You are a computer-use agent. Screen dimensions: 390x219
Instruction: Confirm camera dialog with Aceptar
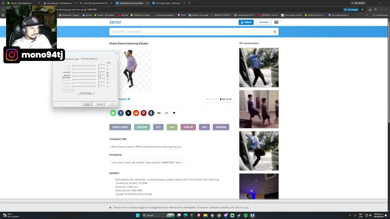[87, 104]
